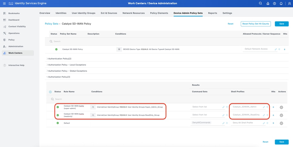Click the authorization rules Search field
This screenshot has width=293, height=147.
click(167, 99)
